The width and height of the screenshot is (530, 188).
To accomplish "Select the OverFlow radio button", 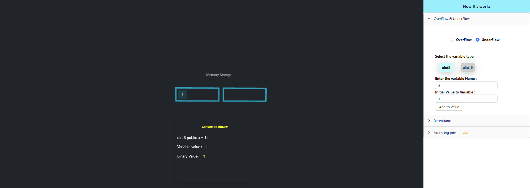I will pos(452,40).
